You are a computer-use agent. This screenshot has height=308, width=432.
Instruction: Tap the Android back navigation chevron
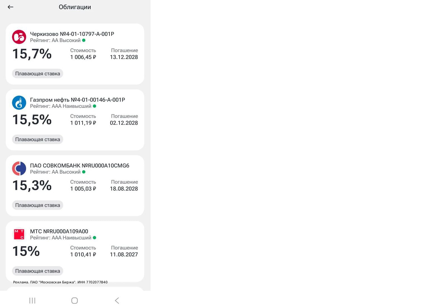117,300
